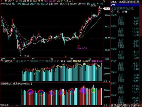Click the red arrow above 2006/9/15 label

(x=79, y=46)
